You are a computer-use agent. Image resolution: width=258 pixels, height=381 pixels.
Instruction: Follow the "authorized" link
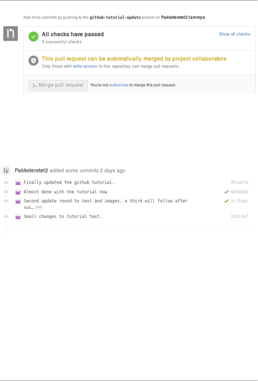click(119, 85)
